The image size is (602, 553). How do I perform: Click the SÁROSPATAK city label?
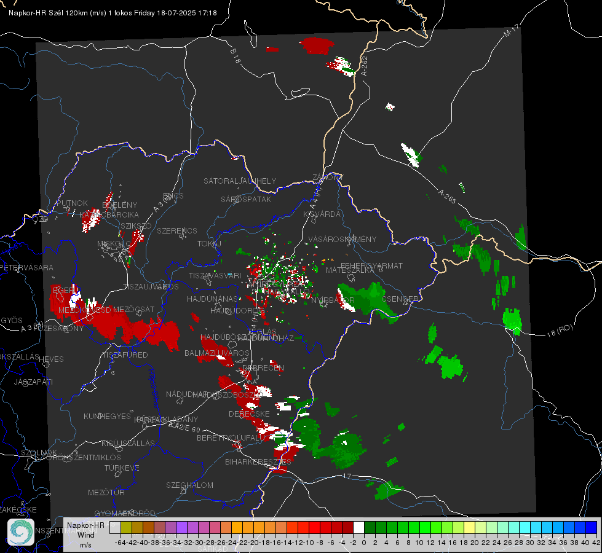point(246,200)
